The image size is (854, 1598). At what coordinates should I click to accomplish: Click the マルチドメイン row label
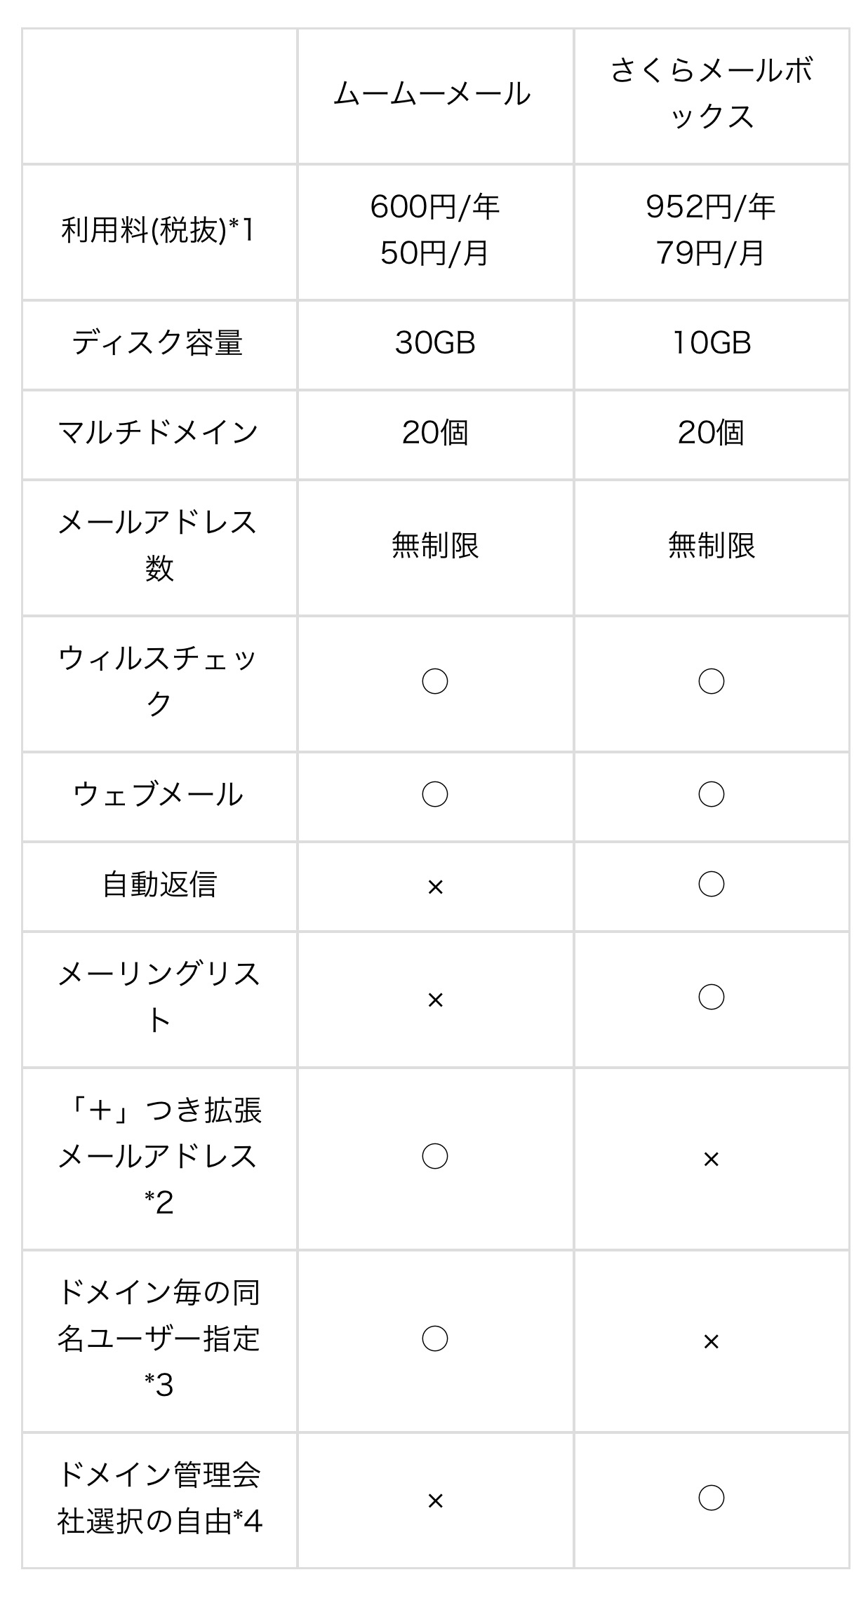[x=159, y=433]
